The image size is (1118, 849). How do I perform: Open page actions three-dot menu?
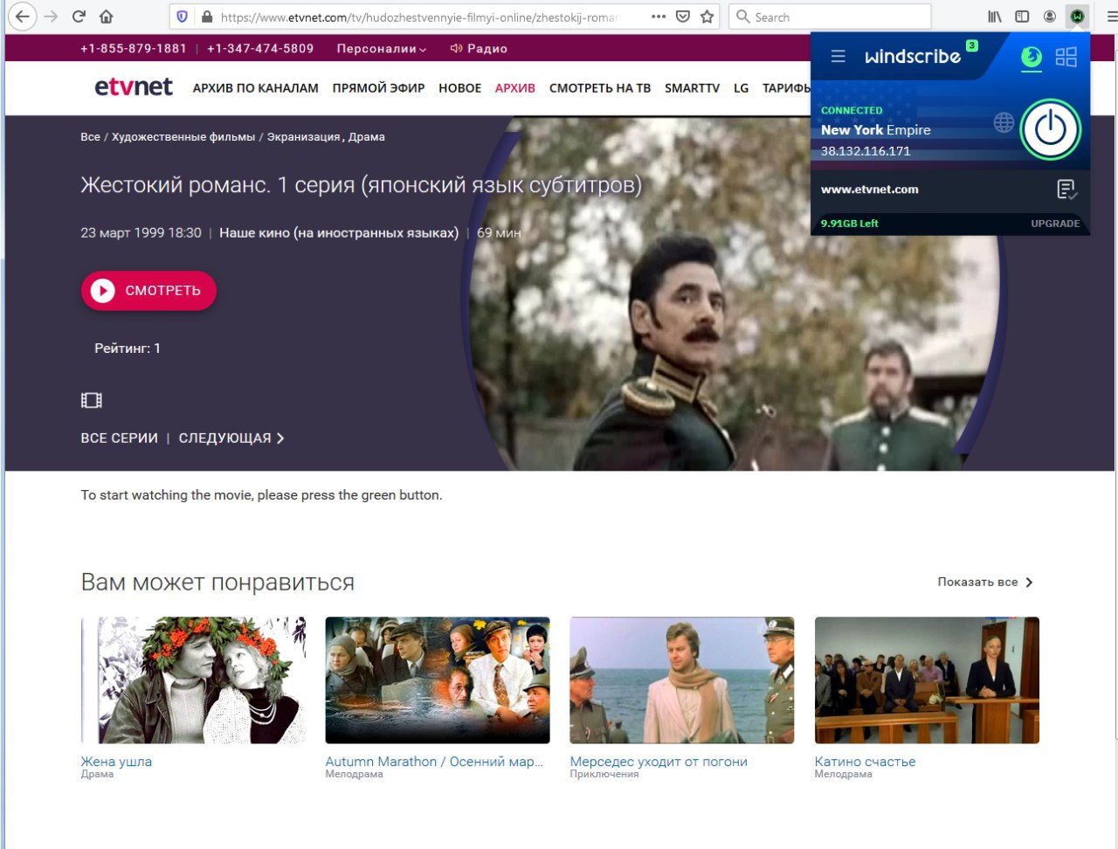(659, 17)
